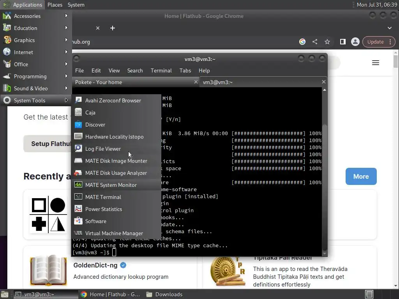Toggle Chrome side panel icon

[343, 42]
